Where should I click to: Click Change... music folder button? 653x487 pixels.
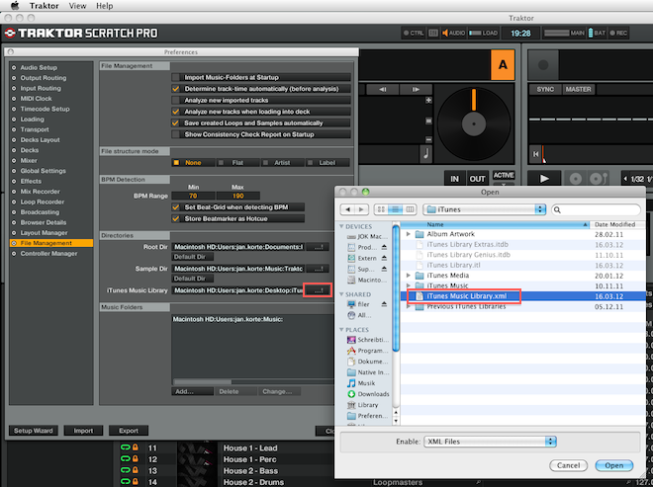[279, 391]
